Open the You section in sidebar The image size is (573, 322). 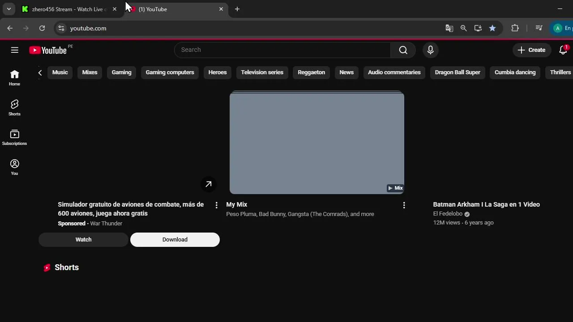click(x=14, y=167)
